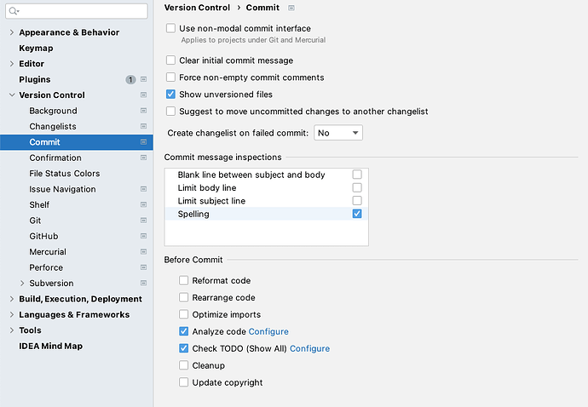Viewport: 588px width, 407px height.
Task: Open the Keymap settings page
Action: [36, 48]
